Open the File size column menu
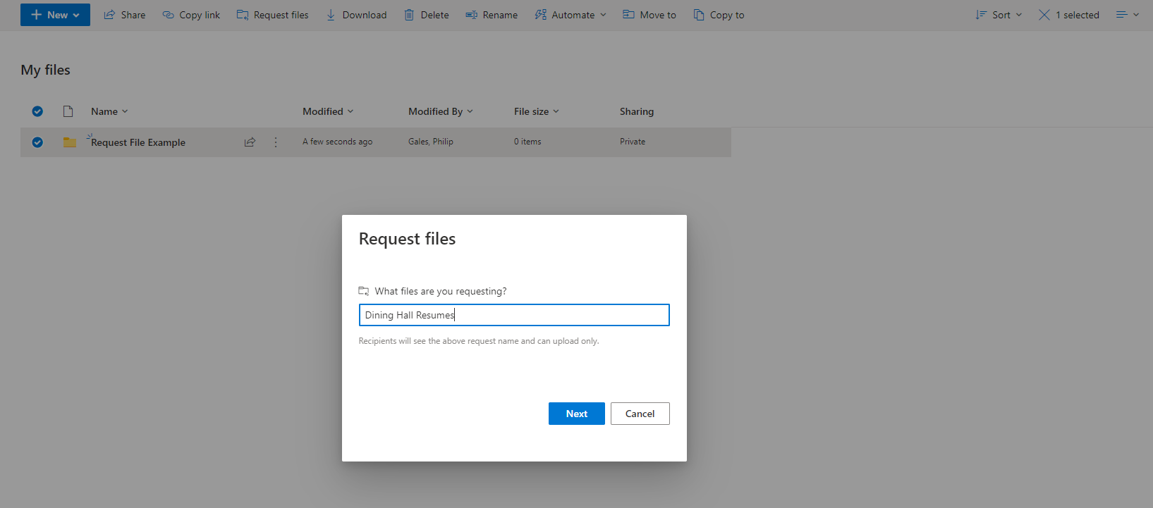The width and height of the screenshot is (1153, 508). coord(536,111)
